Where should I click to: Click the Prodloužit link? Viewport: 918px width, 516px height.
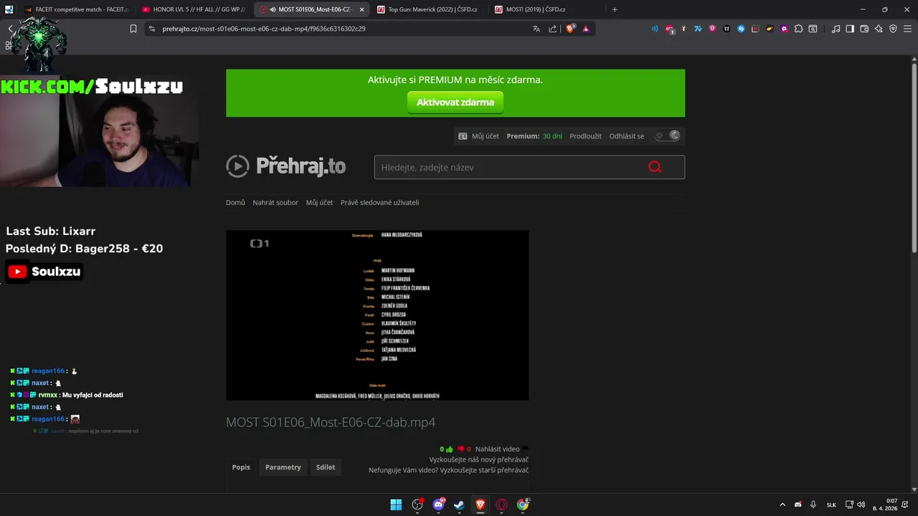click(x=585, y=136)
